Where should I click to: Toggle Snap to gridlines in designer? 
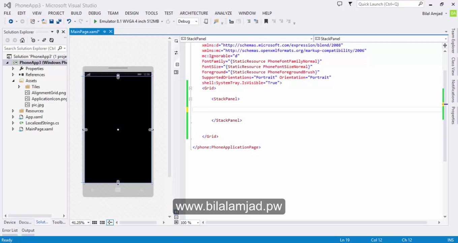102,222
